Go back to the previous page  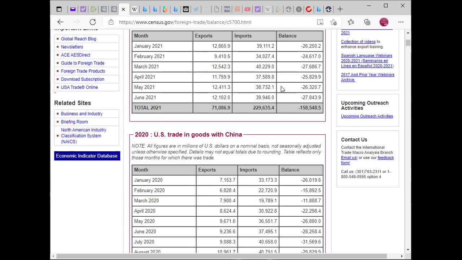coord(60,22)
